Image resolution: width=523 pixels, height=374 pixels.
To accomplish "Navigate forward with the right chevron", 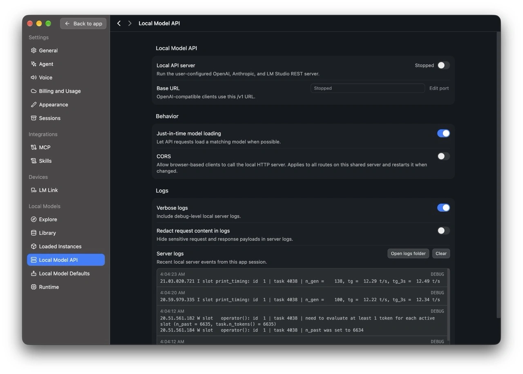I will [x=130, y=23].
